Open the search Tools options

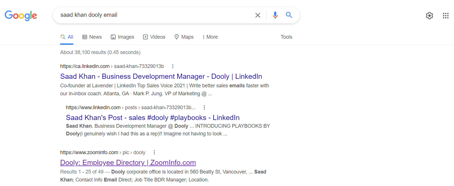(x=286, y=37)
